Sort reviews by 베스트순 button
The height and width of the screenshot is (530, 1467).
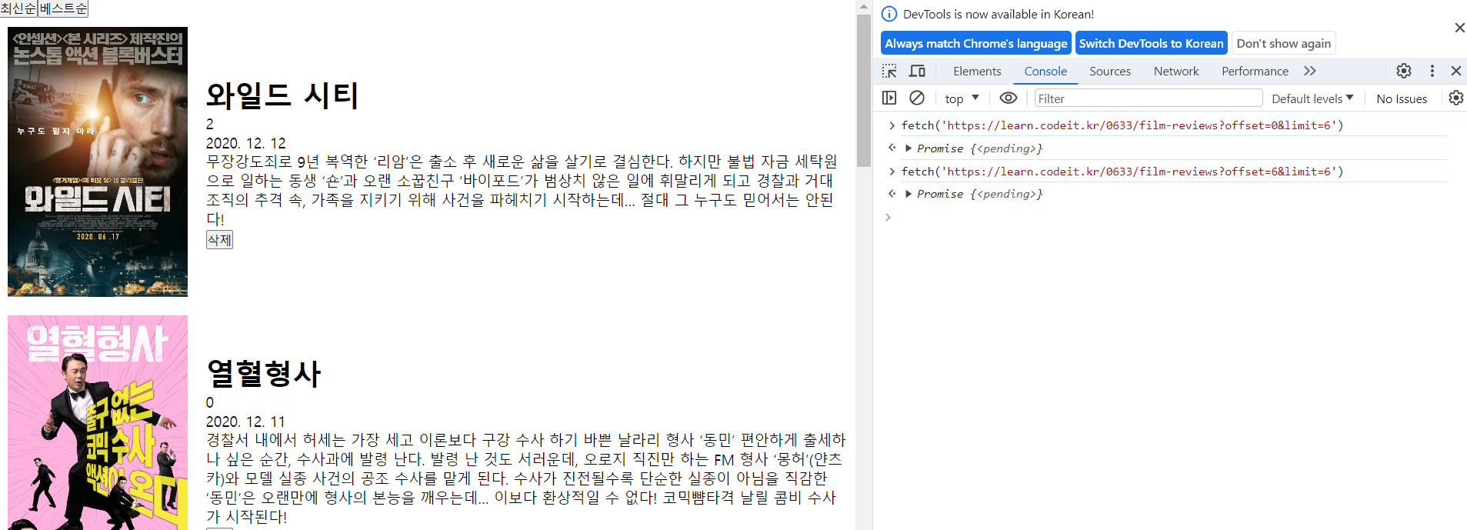(x=63, y=8)
